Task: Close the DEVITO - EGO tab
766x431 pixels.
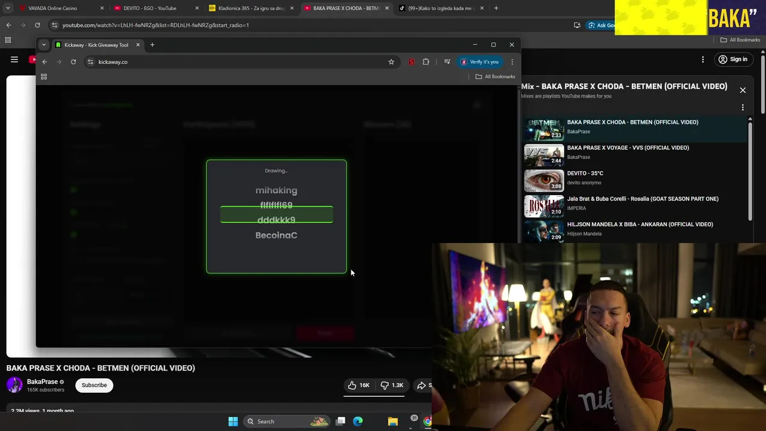Action: [x=197, y=8]
